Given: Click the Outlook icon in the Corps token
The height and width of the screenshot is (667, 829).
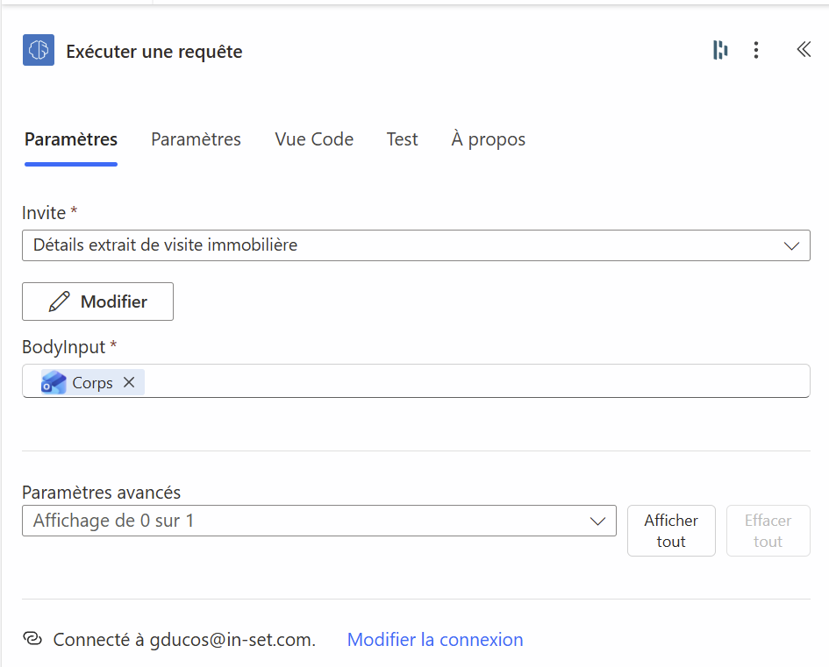Looking at the screenshot, I should [x=54, y=382].
